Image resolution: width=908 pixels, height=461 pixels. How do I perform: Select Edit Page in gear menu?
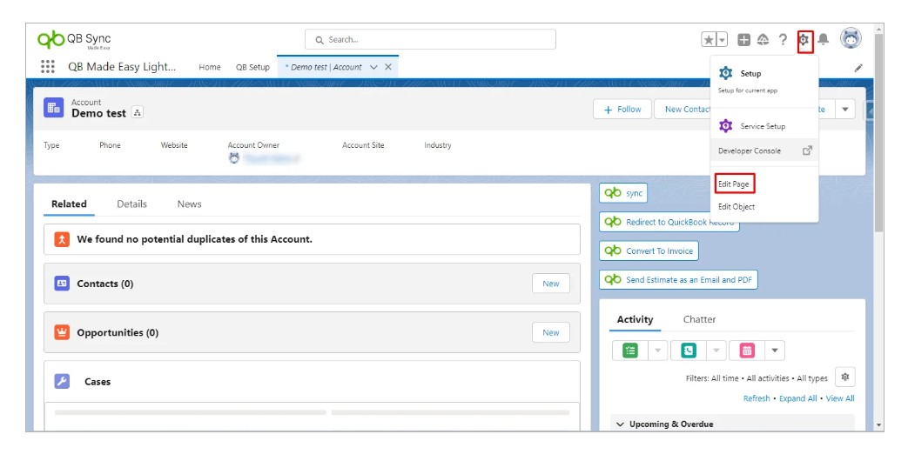[734, 184]
